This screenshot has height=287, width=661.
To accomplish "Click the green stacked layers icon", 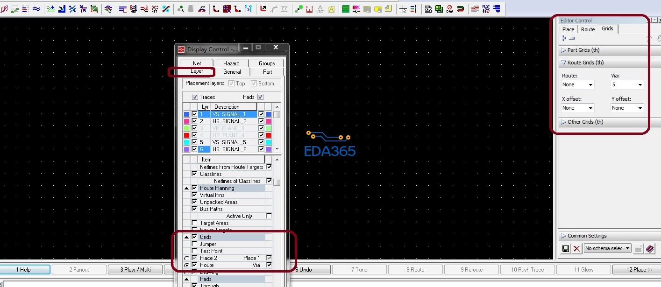I will (345, 9).
